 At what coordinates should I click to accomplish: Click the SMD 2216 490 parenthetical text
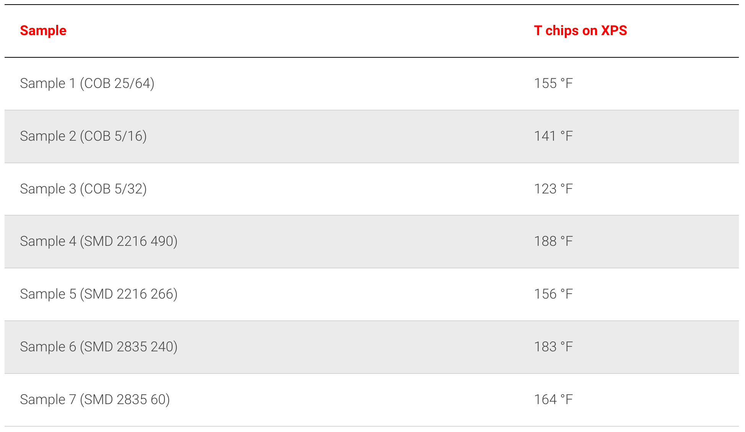(x=129, y=241)
